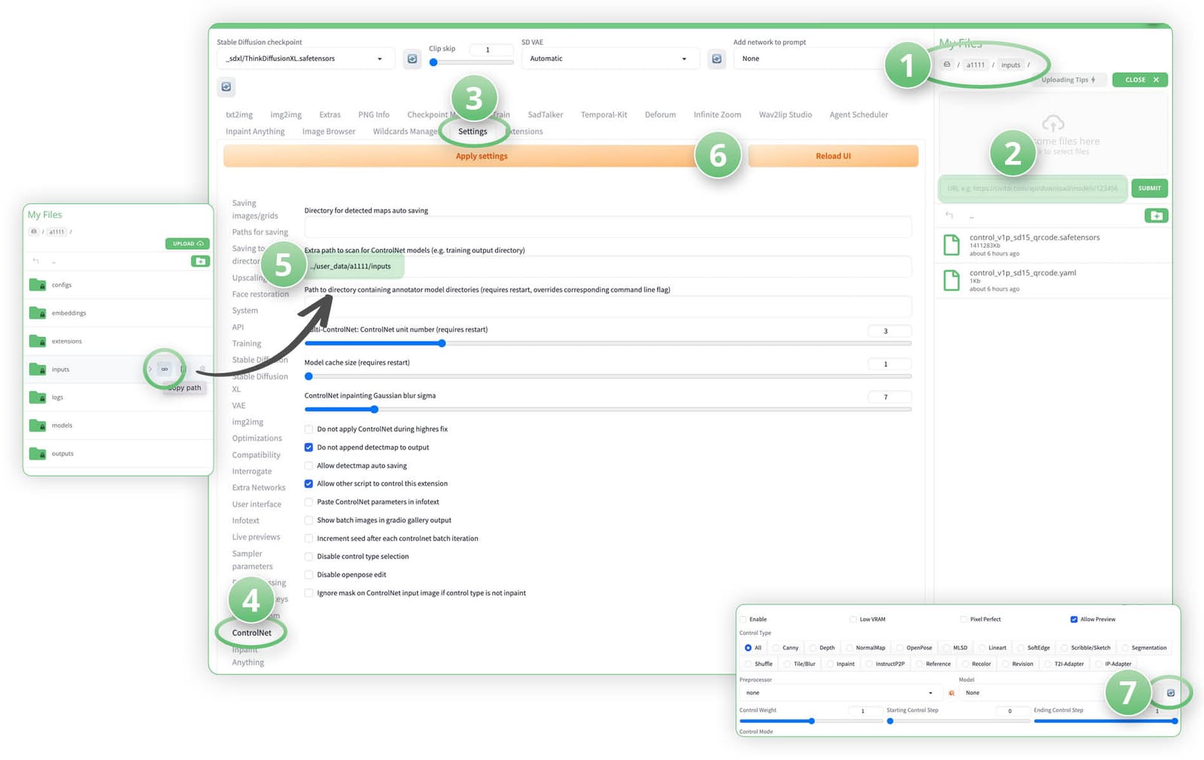This screenshot has height=760, width=1204.
Task: Uncheck 'Do not append detectmap to output'
Action: point(309,447)
